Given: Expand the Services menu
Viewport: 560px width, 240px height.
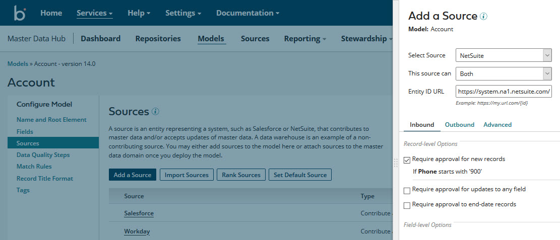Looking at the screenshot, I should coord(95,13).
